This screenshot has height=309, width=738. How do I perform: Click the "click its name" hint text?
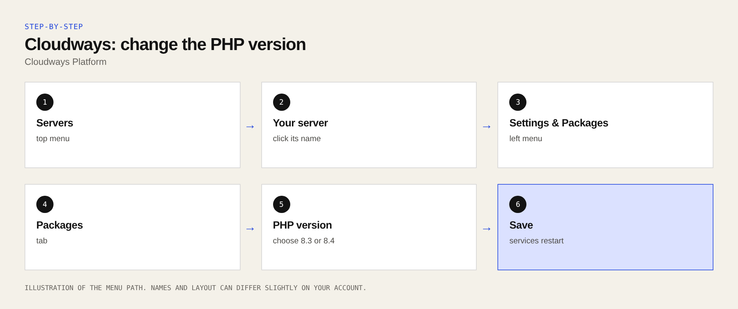tap(297, 139)
